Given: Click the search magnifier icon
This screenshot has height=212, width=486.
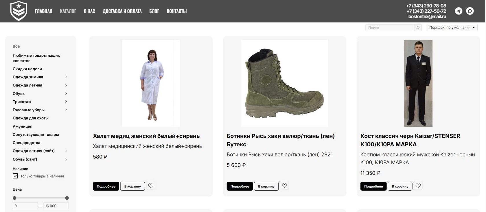Looking at the screenshot, I should (x=418, y=27).
